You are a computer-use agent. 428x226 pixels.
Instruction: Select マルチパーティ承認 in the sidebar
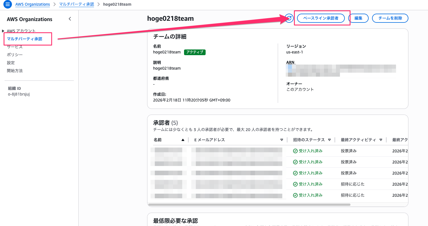tap(24, 39)
